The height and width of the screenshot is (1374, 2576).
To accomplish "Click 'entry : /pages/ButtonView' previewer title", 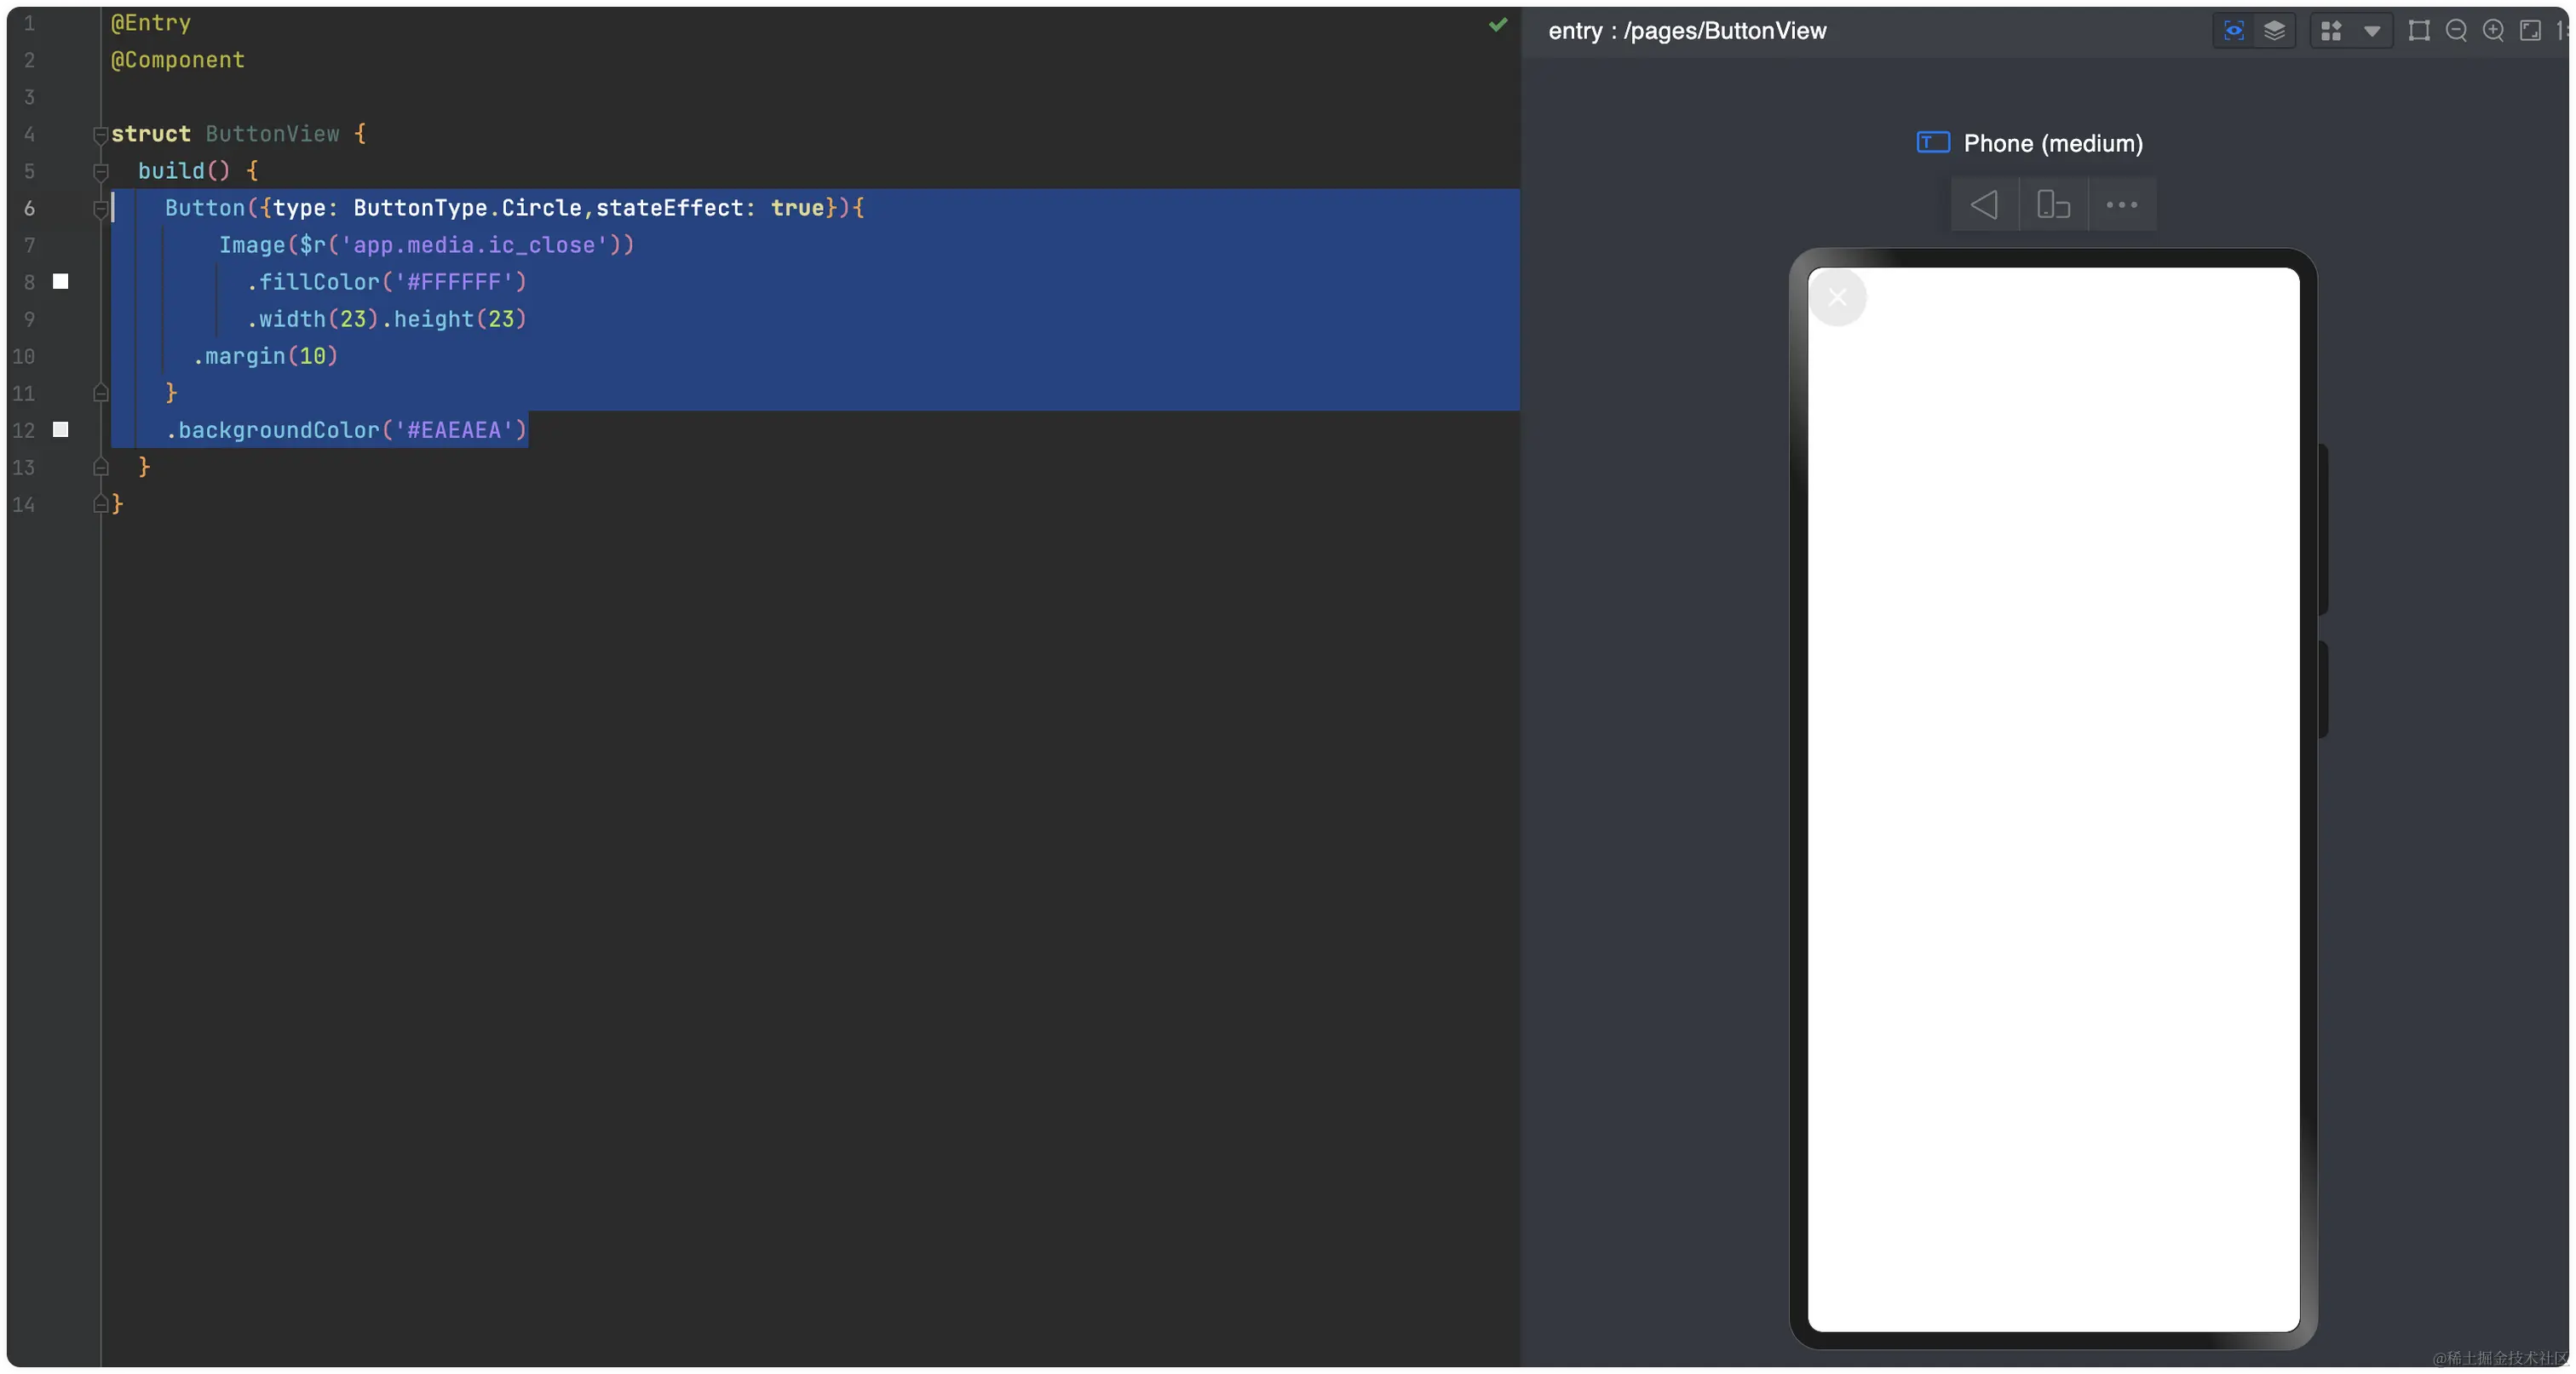I will pos(1687,31).
